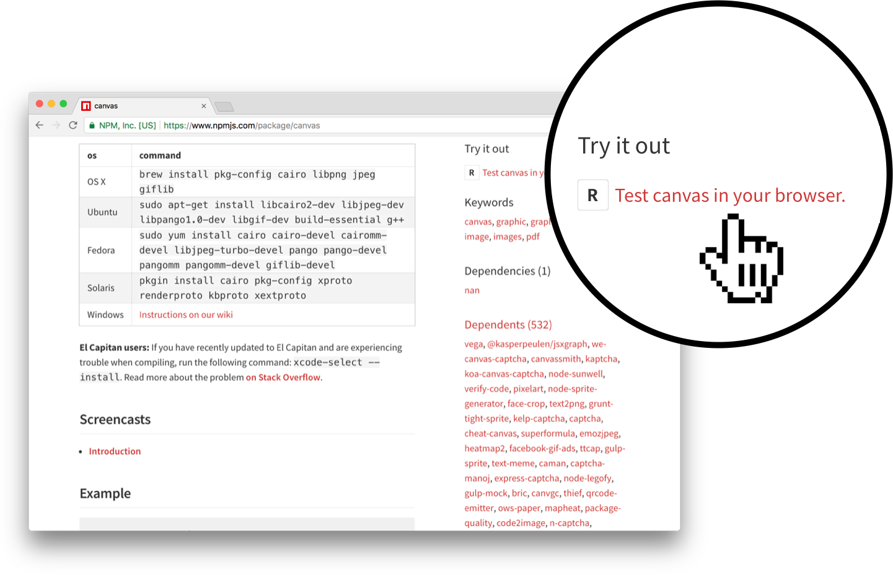Screen dimensions: 893x575
Task: Click the green secure padlock icon
Action: tap(92, 125)
